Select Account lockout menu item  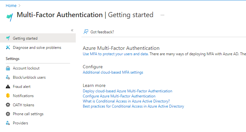pyautogui.click(x=26, y=68)
